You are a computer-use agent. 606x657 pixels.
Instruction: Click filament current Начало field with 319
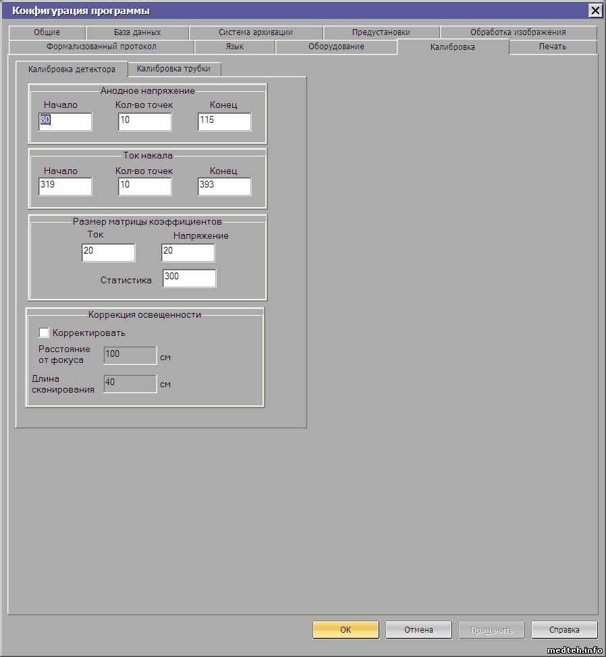point(65,186)
